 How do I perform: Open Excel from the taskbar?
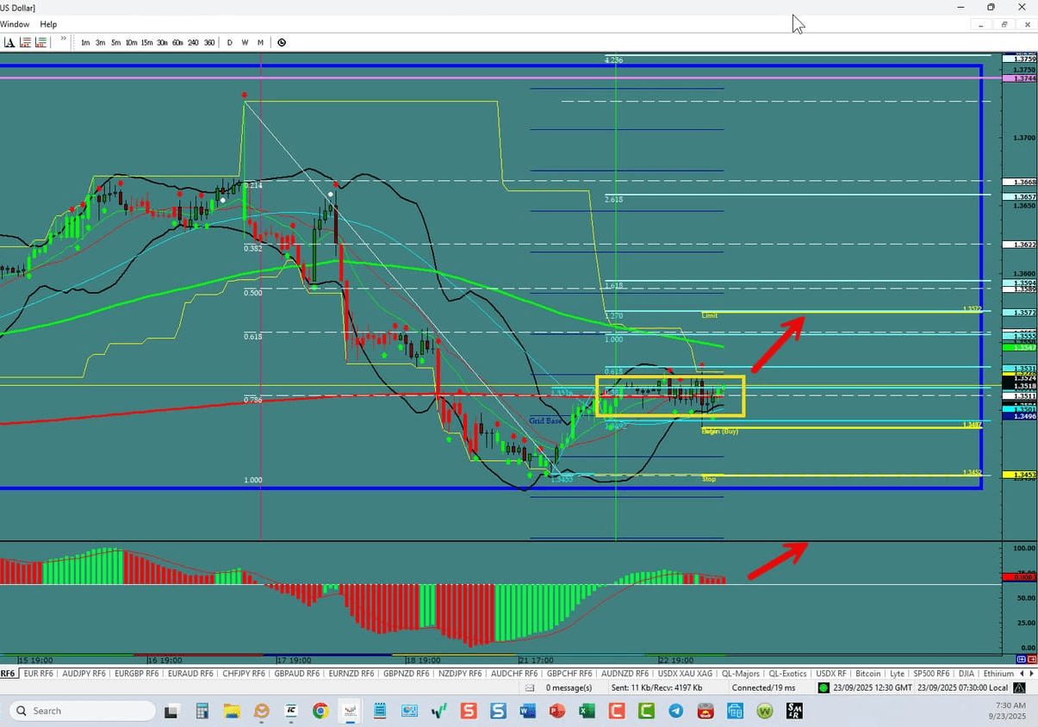point(587,711)
